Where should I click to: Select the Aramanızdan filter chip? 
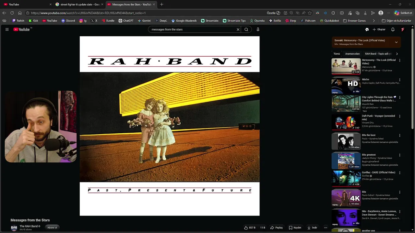352,54
